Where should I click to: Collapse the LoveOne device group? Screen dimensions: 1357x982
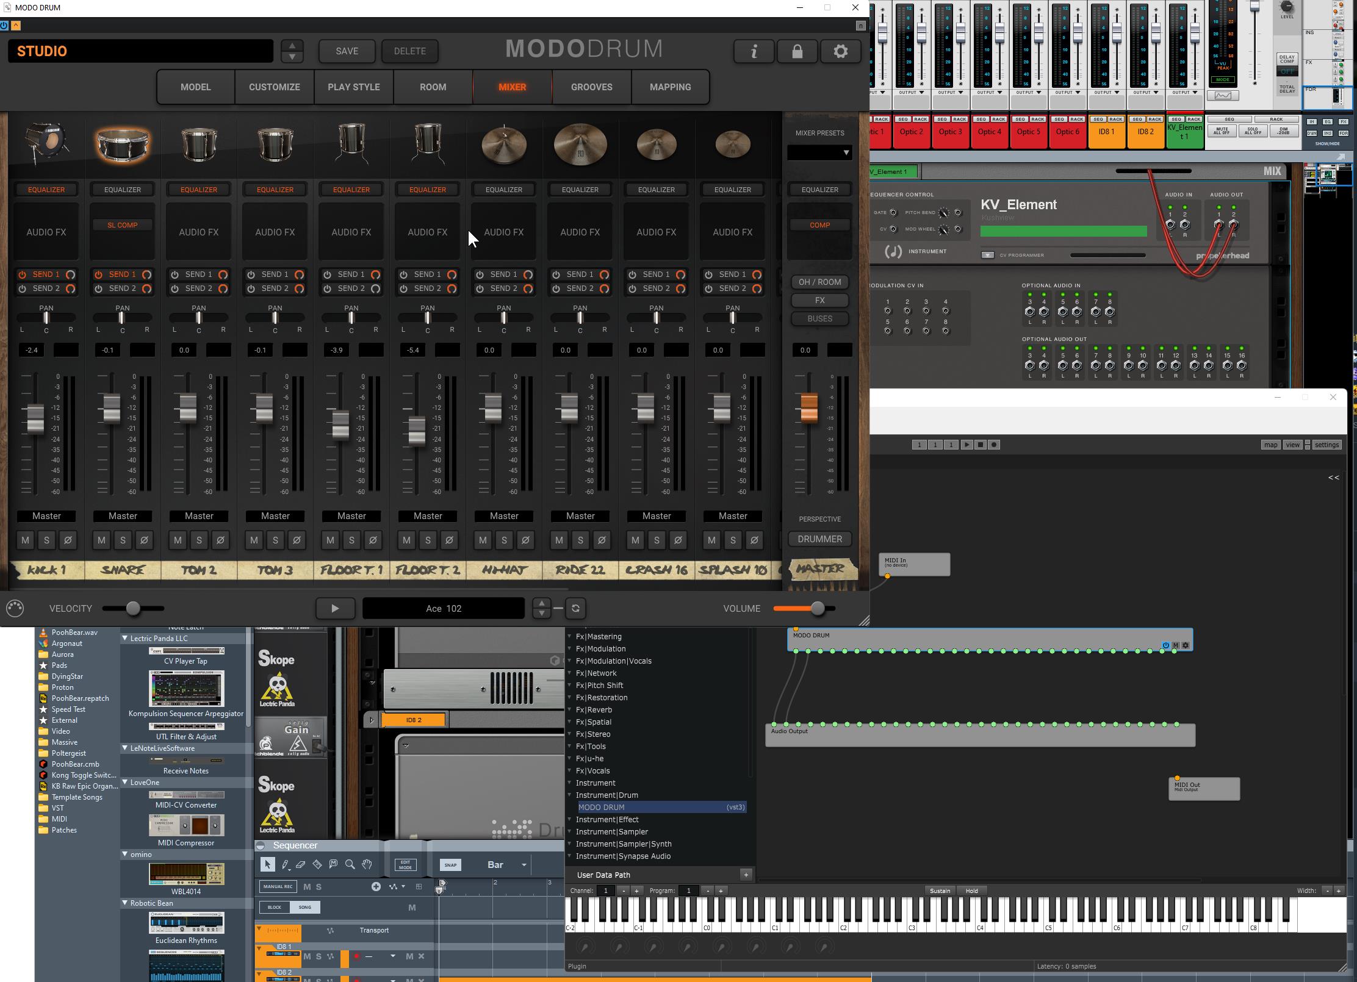point(125,783)
